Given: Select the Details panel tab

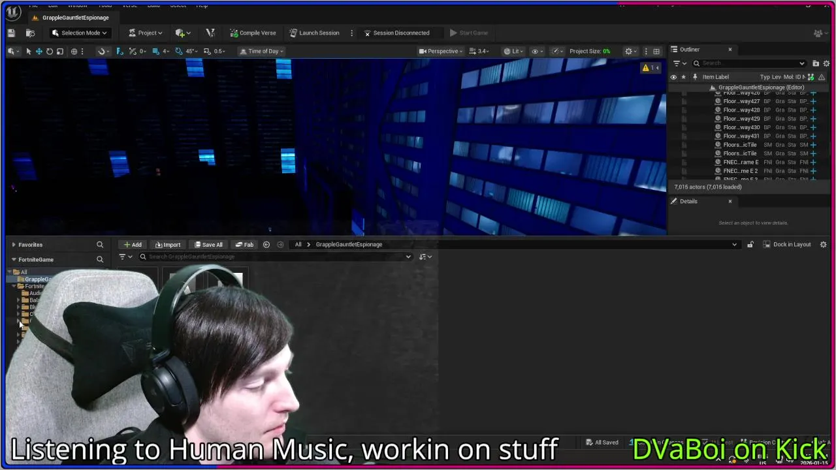Looking at the screenshot, I should point(688,201).
